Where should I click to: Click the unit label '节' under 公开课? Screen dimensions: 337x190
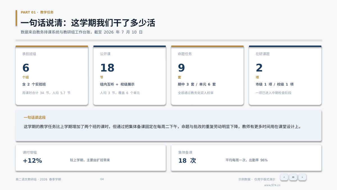(x=102, y=77)
